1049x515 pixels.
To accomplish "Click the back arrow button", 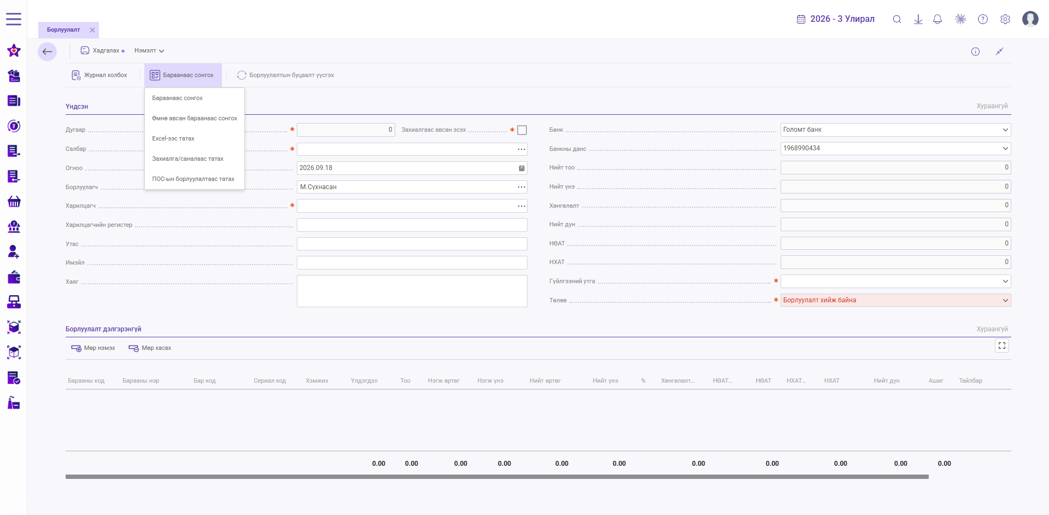I will pos(48,52).
